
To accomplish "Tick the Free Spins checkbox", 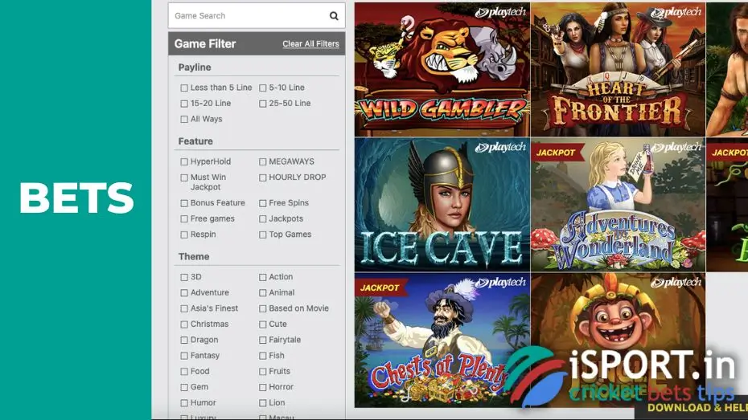I will tap(263, 203).
